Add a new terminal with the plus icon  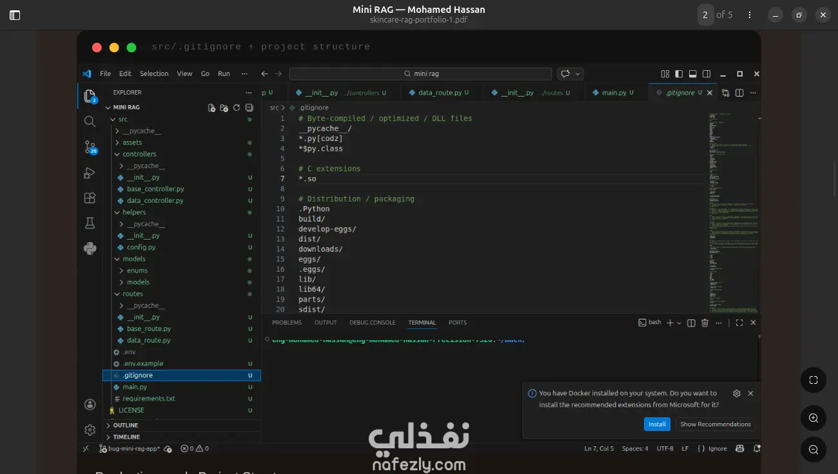tap(670, 323)
